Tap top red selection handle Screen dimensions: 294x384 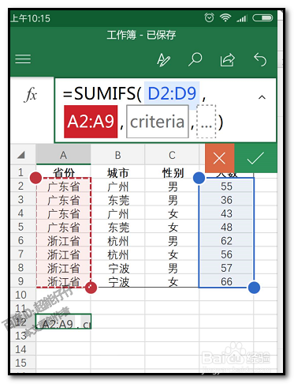[x=36, y=178]
